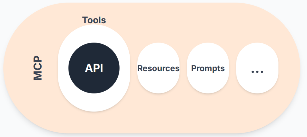Select the Resources circle
Viewport: 307px width, 137px height.
coord(158,68)
